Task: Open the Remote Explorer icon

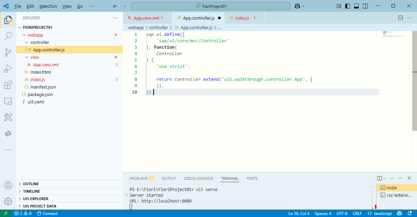Action: pyautogui.click(x=8, y=101)
